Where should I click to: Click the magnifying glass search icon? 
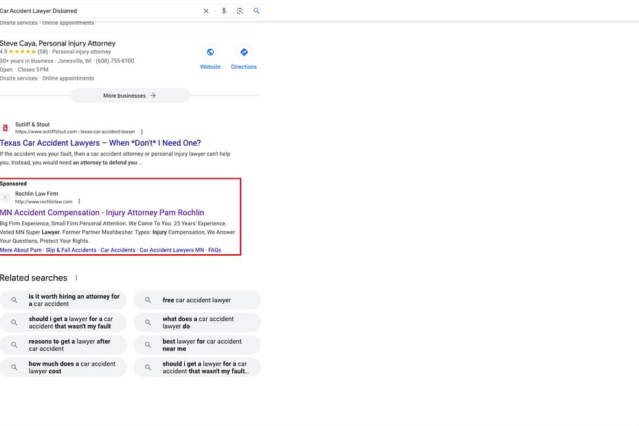256,11
